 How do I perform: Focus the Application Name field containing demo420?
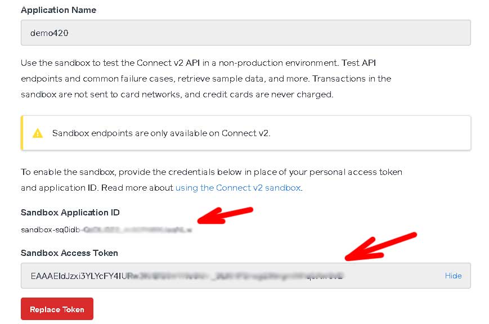click(x=246, y=33)
